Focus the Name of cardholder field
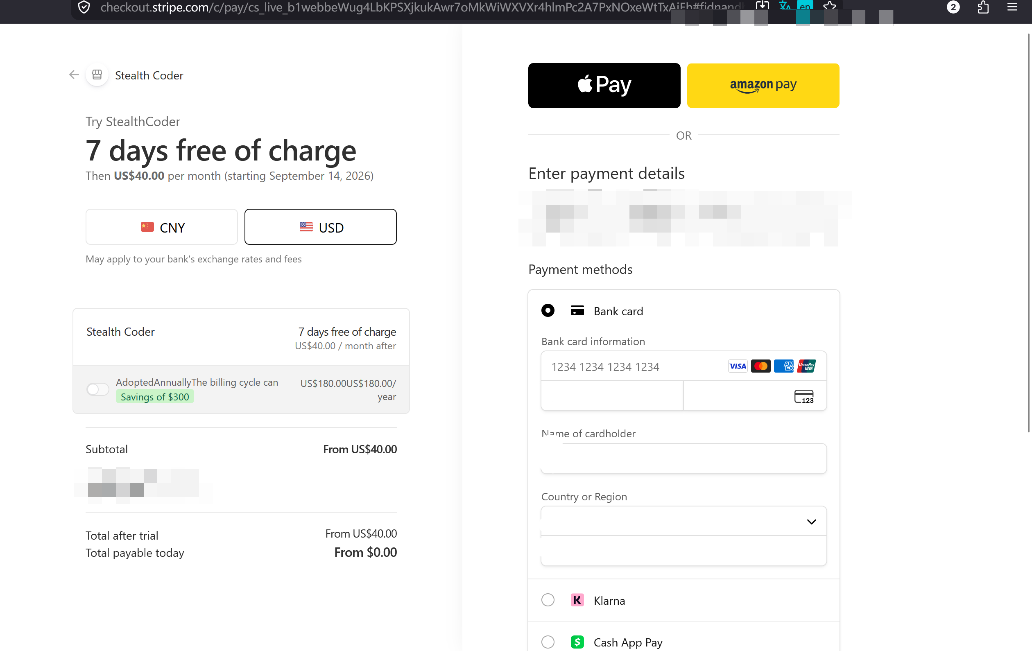 [x=683, y=458]
